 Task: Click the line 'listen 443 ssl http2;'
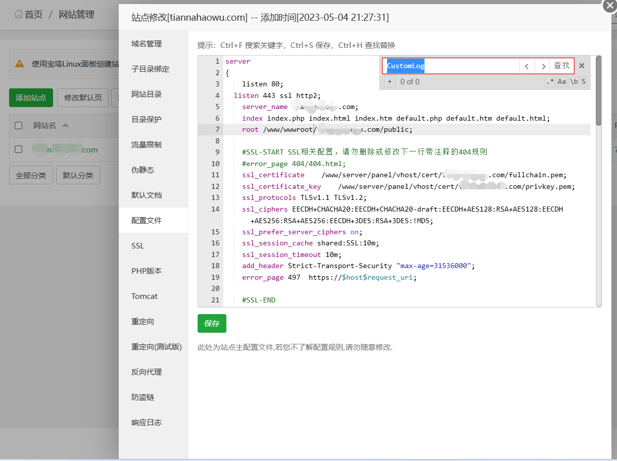277,95
